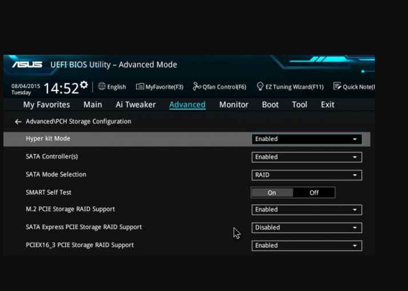The width and height of the screenshot is (408, 291).
Task: Click the Qfan Control fan icon
Action: click(x=197, y=86)
